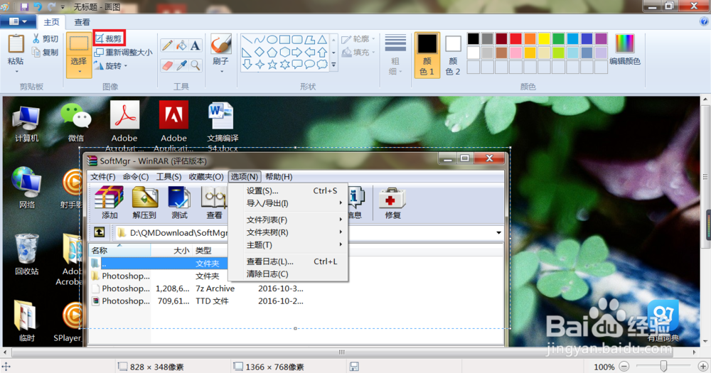Select the 颜色 1 foreground color box
This screenshot has height=373, width=711.
pos(427,55)
